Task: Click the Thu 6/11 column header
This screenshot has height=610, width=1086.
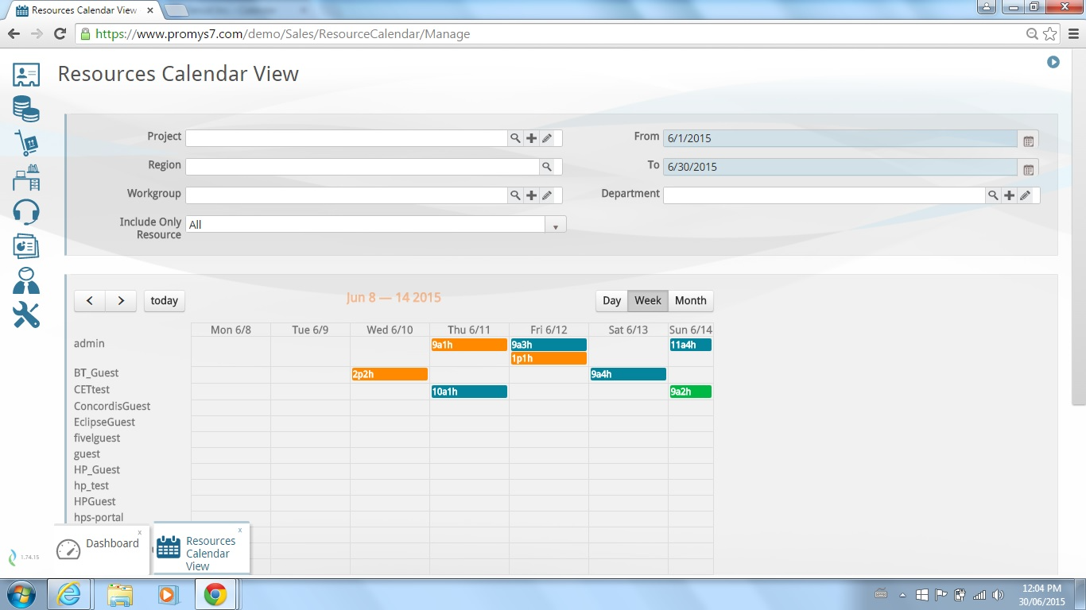Action: tap(469, 330)
